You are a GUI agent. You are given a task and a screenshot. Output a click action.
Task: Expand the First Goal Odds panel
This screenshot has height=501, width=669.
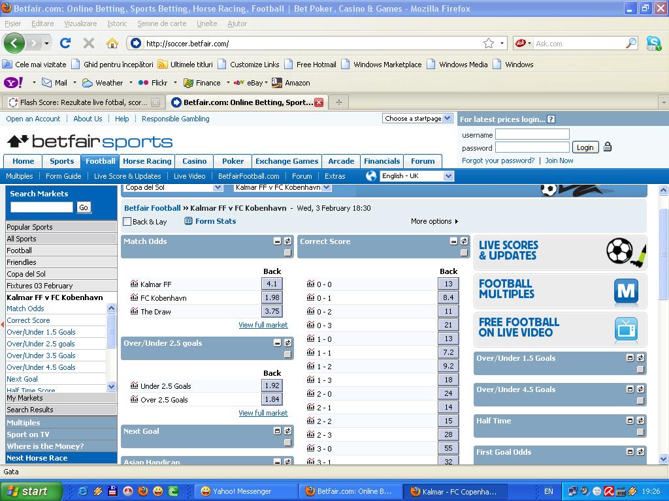[x=630, y=452]
